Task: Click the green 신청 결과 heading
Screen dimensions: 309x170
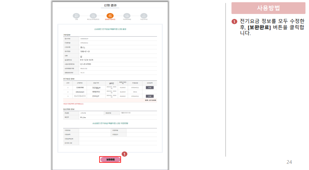Action: [x=110, y=29]
